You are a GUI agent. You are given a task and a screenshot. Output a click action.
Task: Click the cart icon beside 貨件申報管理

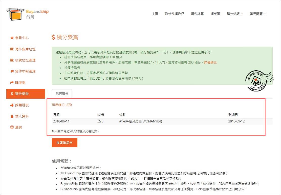point(12,72)
